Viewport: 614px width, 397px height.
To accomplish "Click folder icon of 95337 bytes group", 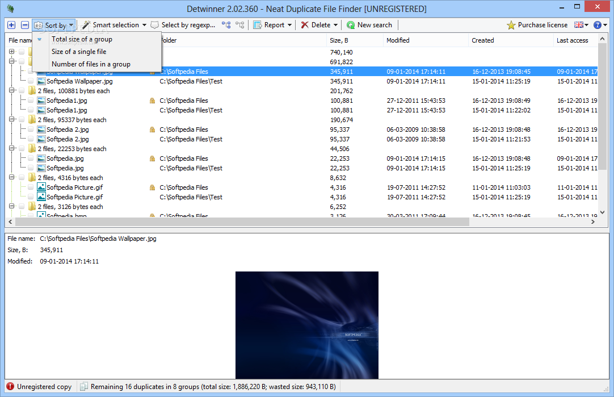I will pyautogui.click(x=32, y=120).
